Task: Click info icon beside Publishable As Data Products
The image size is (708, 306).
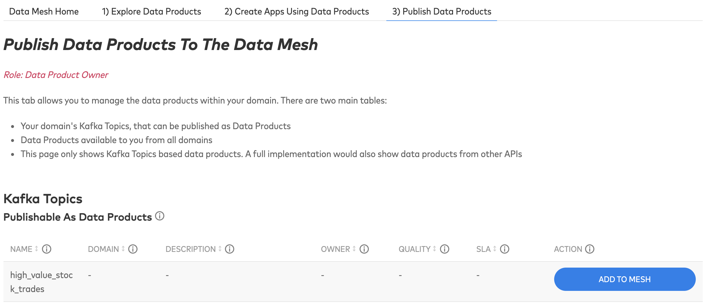Action: click(160, 216)
